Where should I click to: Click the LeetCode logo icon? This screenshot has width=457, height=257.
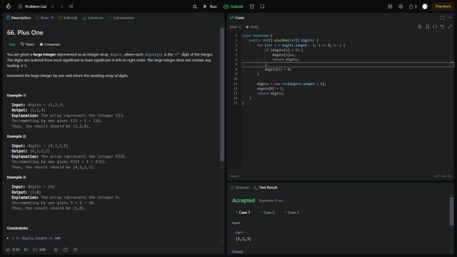click(x=9, y=6)
